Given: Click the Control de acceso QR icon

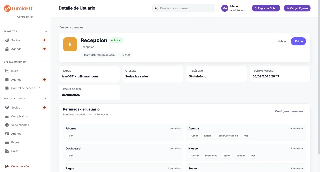Looking at the screenshot, I should click(7, 88).
